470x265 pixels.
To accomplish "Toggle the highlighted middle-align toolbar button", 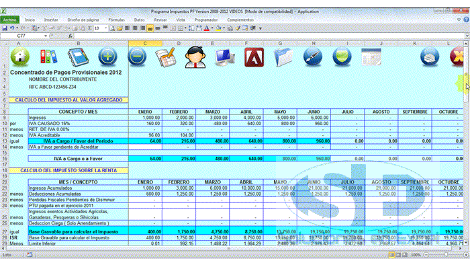I will pos(150,28).
